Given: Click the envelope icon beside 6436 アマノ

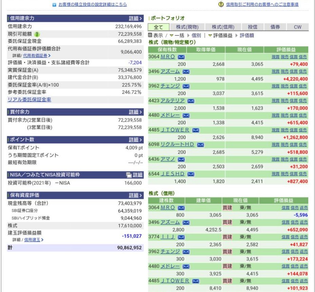Looking at the screenshot, I should [181, 160].
